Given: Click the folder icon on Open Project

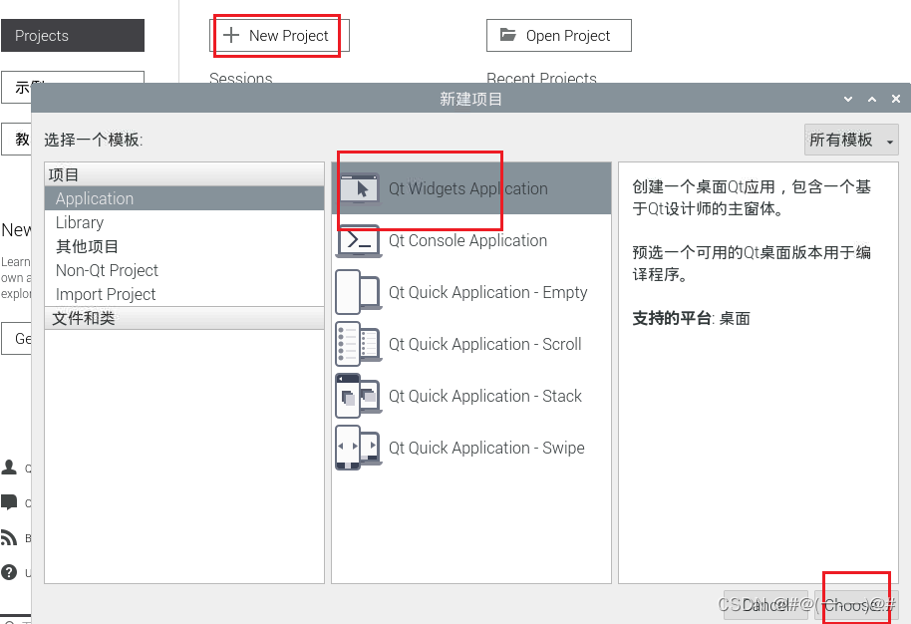Looking at the screenshot, I should click(508, 35).
